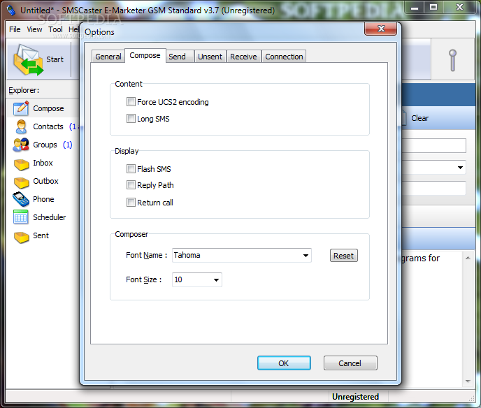Select Inbox text in Explorer list

pos(43,163)
